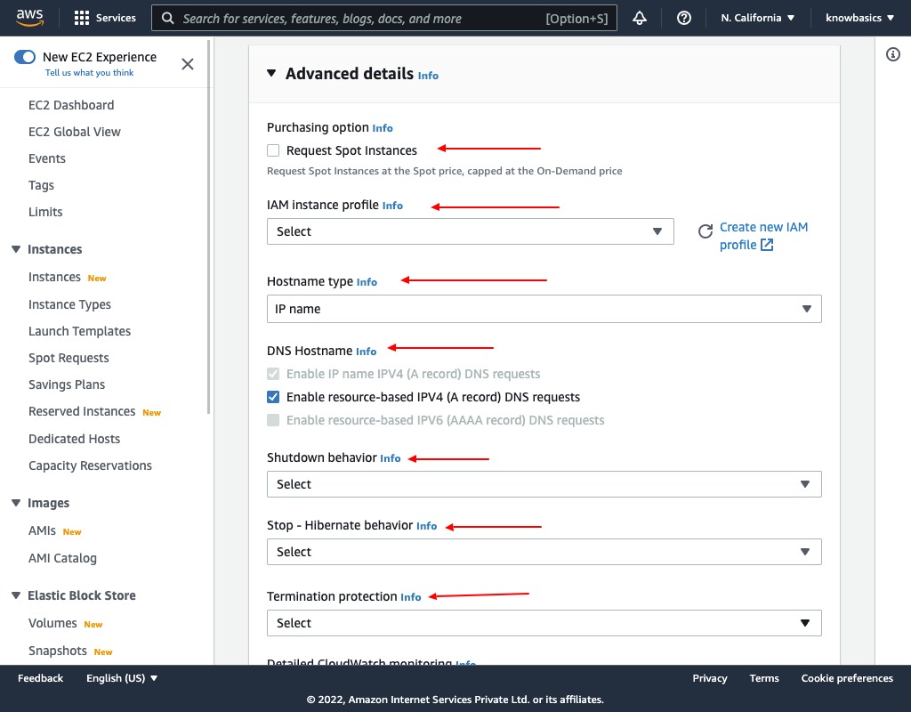Open Dedicated Hosts
The height and width of the screenshot is (712, 911).
click(x=75, y=439)
